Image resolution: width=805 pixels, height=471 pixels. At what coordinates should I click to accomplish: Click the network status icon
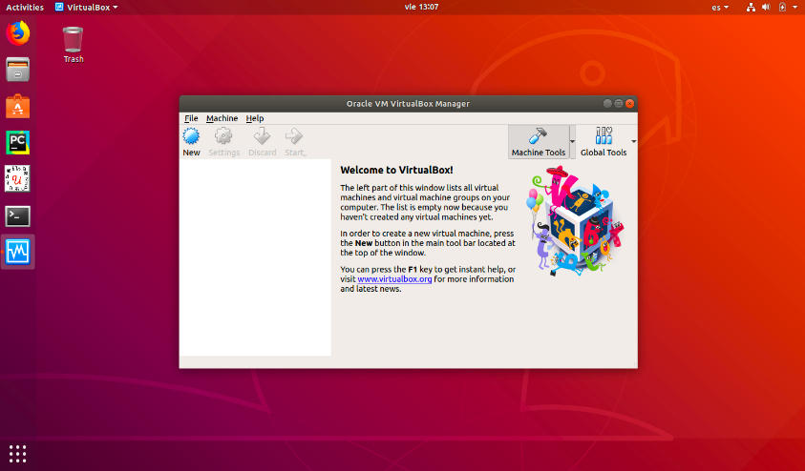[x=751, y=8]
